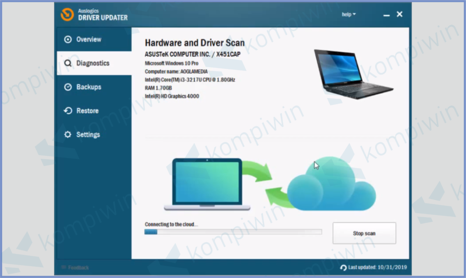Image resolution: width=466 pixels, height=278 pixels.
Task: Close the Driver Updater window
Action: [400, 15]
